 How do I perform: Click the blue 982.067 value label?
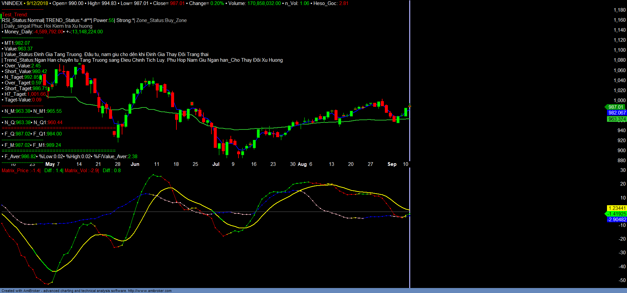[x=617, y=113]
